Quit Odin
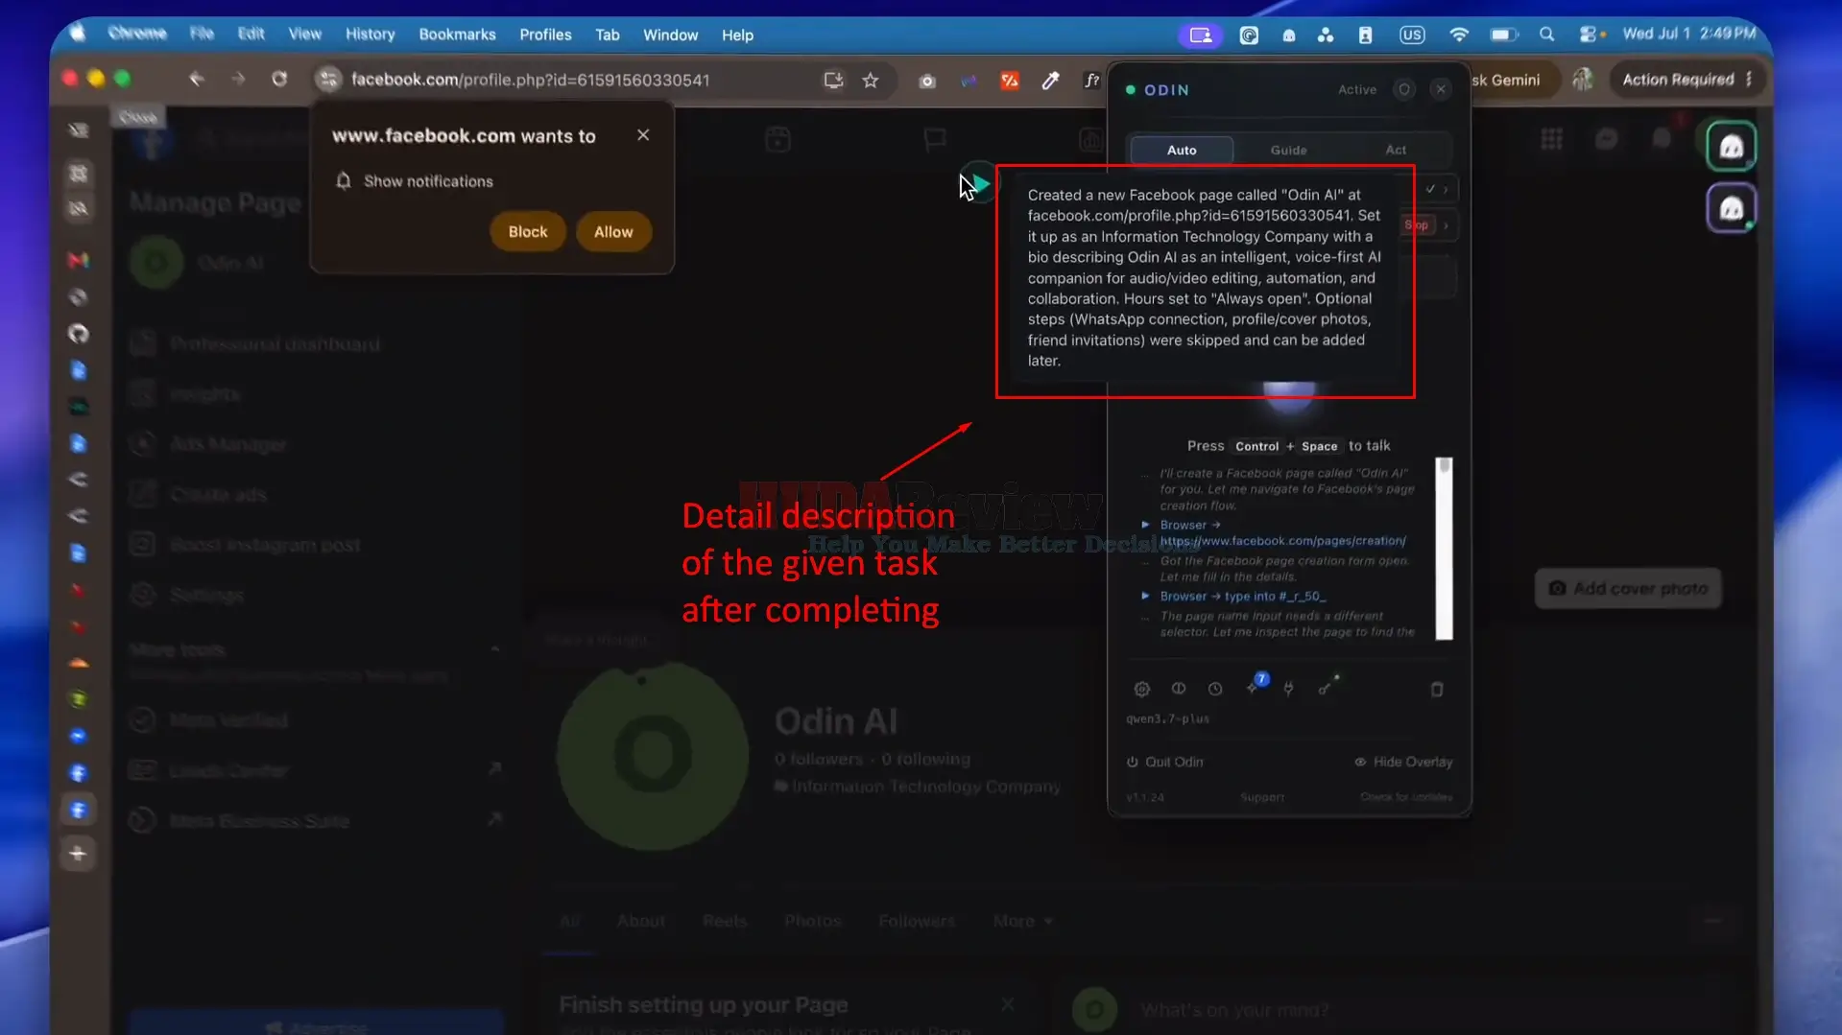This screenshot has width=1842, height=1035. (1164, 762)
